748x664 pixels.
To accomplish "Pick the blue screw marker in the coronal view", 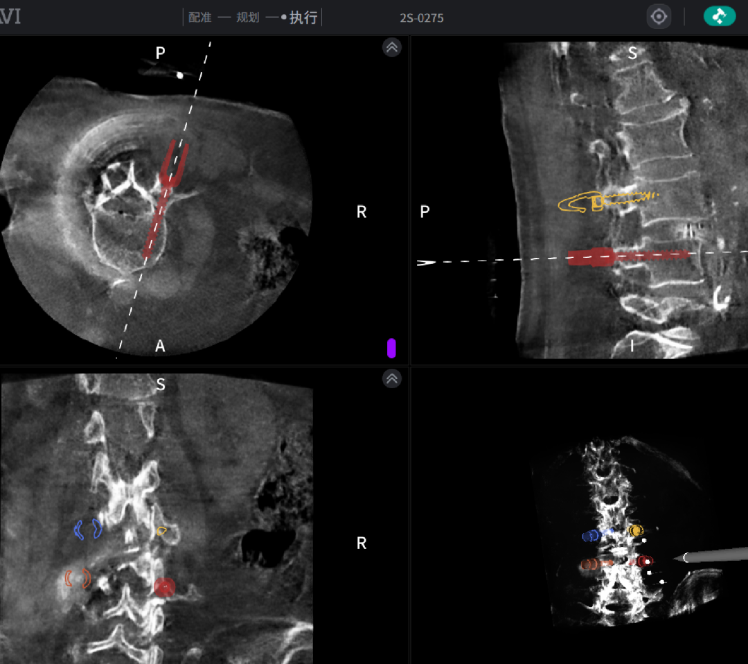I will [x=88, y=529].
